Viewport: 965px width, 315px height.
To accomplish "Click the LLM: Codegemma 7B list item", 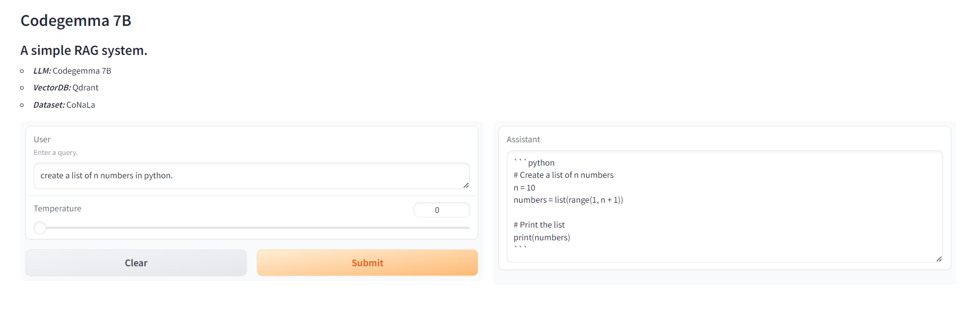I will point(72,71).
